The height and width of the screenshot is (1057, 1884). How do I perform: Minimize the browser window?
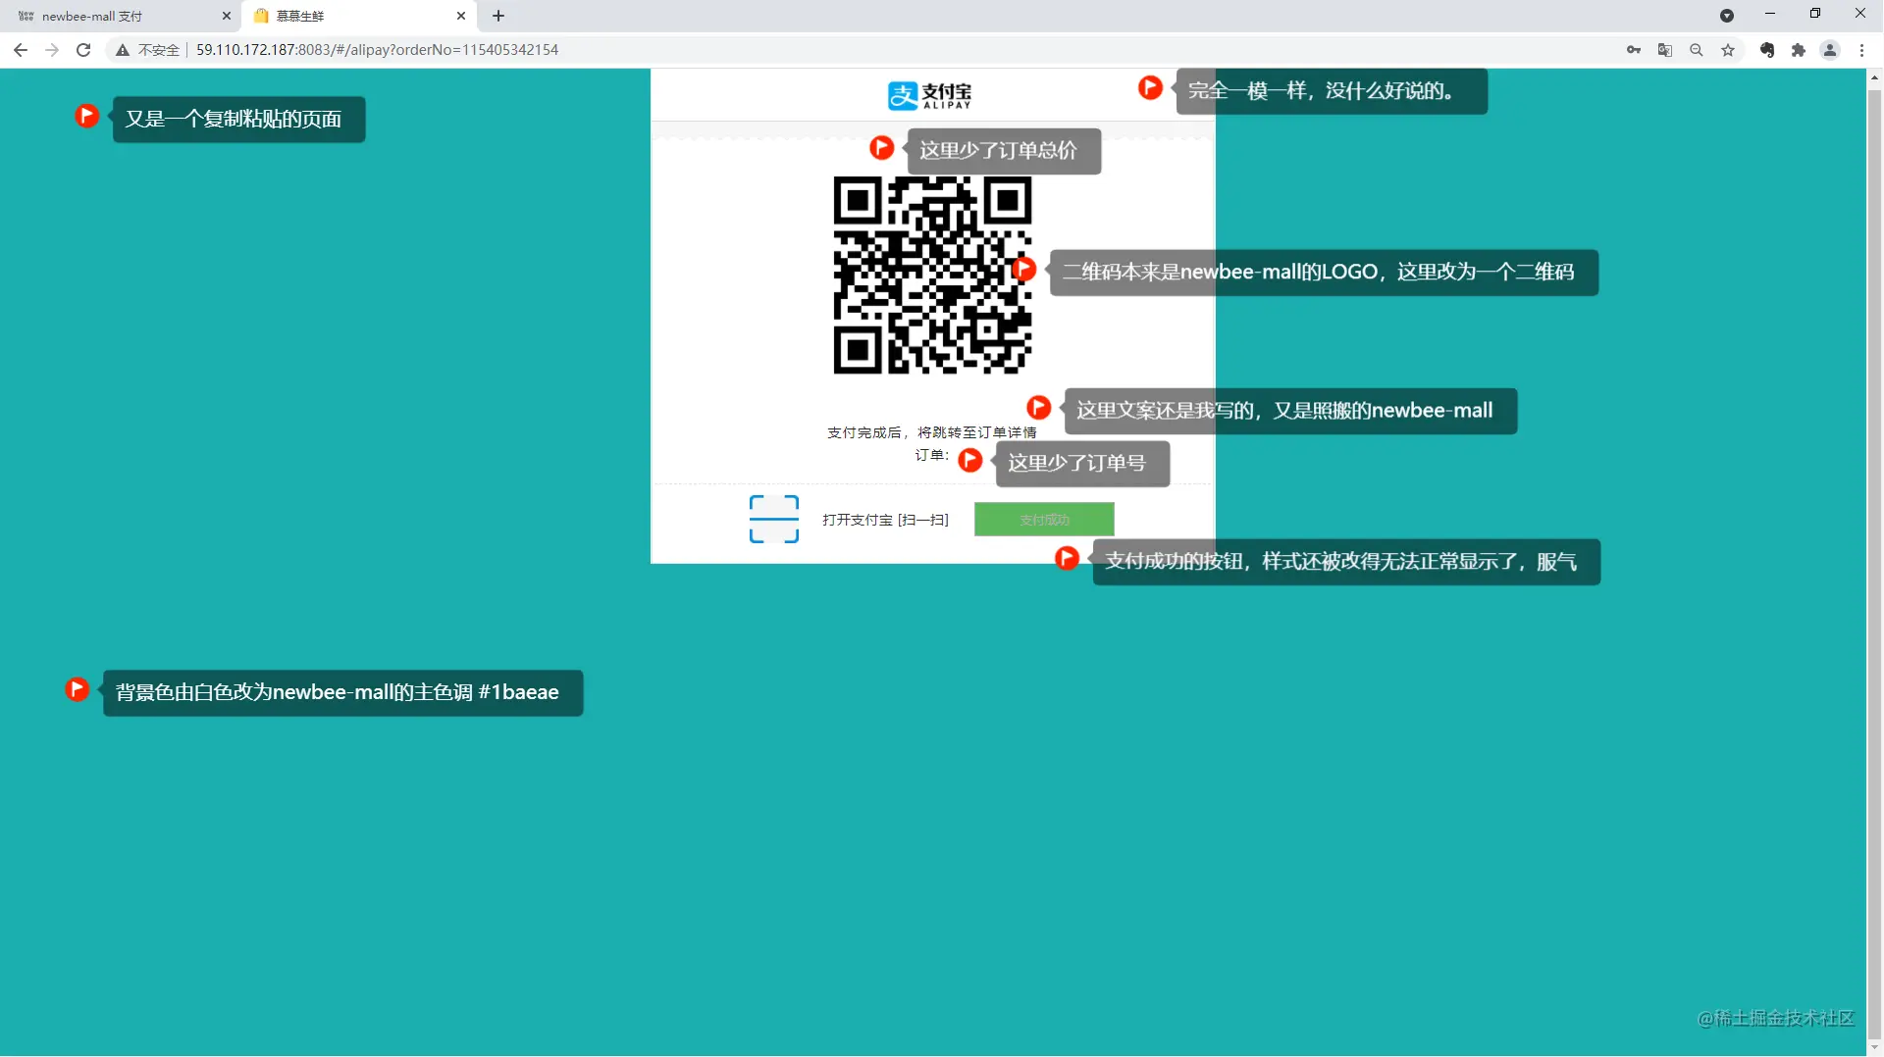(x=1770, y=14)
